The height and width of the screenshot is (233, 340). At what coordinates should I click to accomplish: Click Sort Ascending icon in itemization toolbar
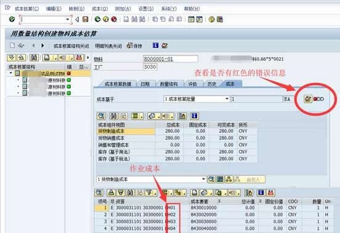111,192
